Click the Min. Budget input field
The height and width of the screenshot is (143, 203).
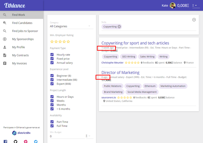pyautogui.click(x=67, y=136)
